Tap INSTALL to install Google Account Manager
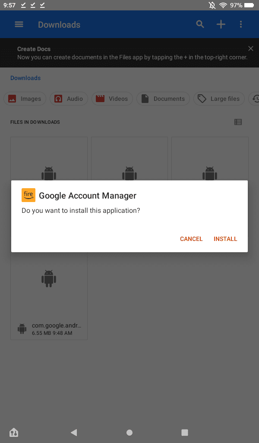The image size is (259, 443). click(225, 239)
